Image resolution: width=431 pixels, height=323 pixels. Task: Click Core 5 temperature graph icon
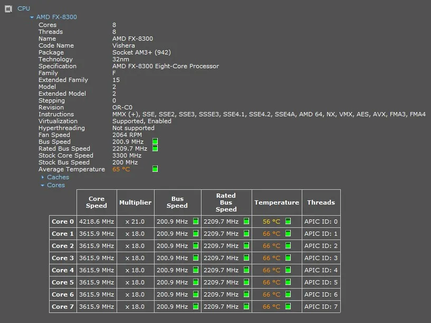point(288,282)
